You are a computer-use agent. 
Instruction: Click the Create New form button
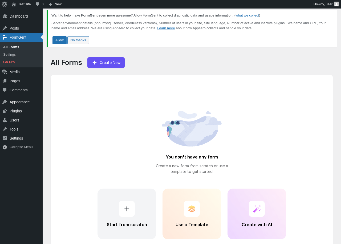click(x=106, y=63)
